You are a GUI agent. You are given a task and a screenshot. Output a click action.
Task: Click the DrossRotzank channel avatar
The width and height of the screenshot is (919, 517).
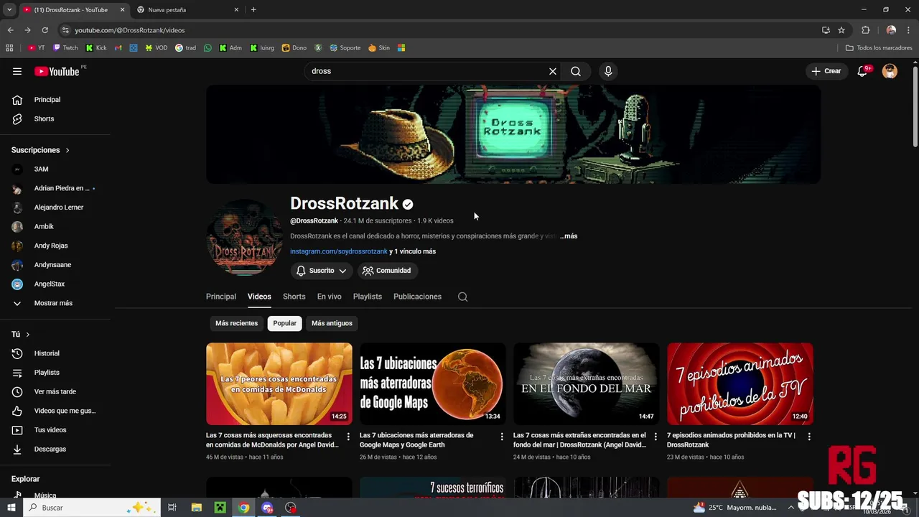(x=245, y=238)
